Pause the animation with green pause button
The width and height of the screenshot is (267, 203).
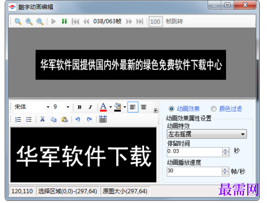64,21
